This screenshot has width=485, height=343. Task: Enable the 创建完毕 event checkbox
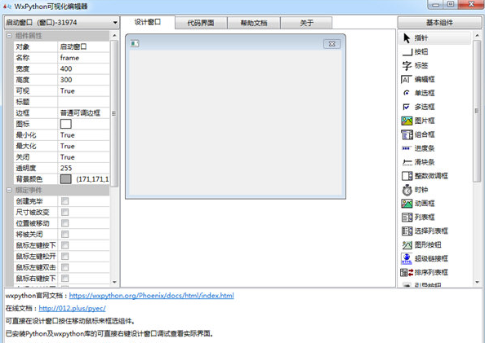pos(65,201)
